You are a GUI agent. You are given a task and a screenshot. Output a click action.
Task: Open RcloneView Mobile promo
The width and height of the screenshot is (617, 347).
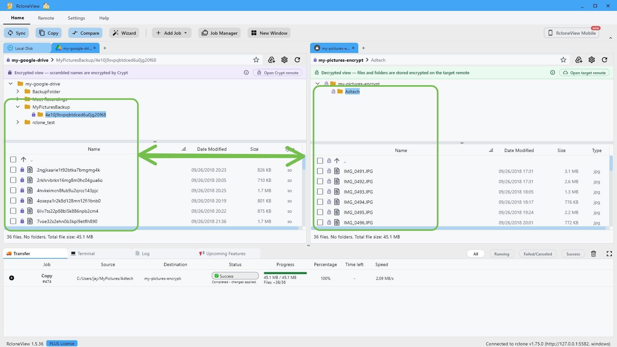pyautogui.click(x=572, y=33)
